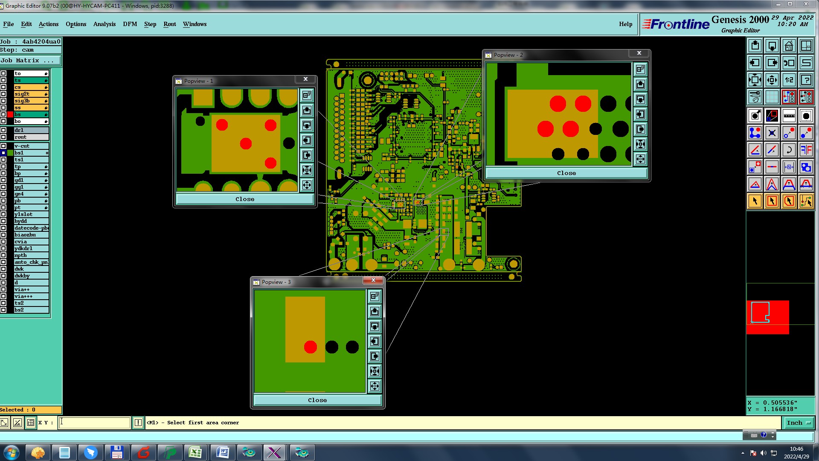
Task: Click the pan left arrow icon
Action: tap(755, 63)
